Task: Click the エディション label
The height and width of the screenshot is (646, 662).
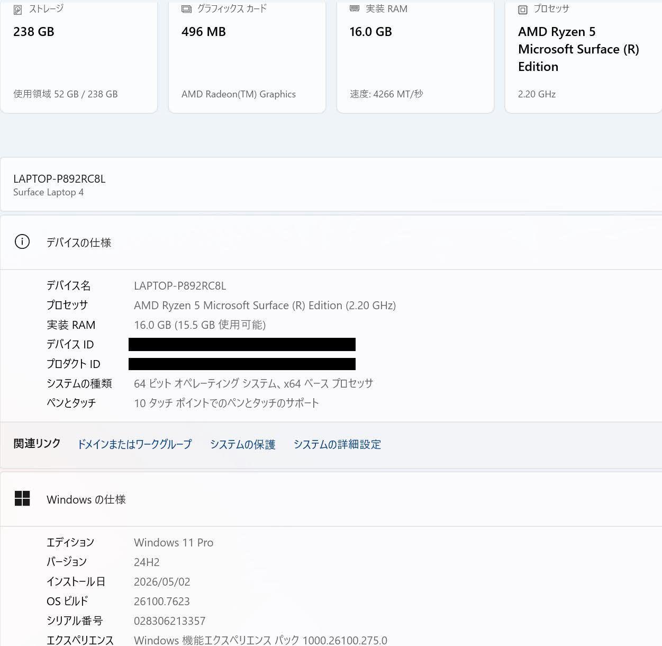Action: tap(70, 543)
